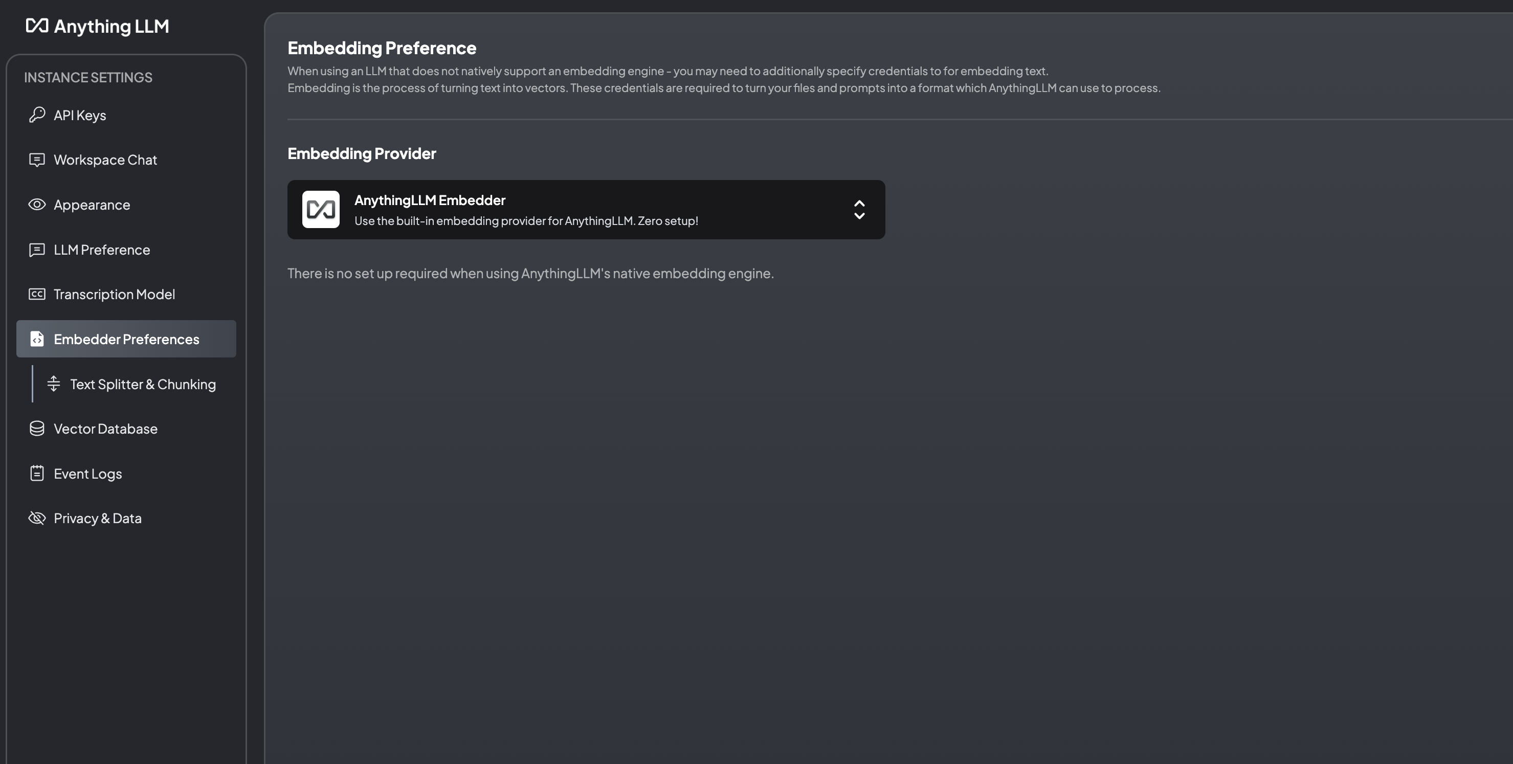Screen dimensions: 1513x764
Task: Click the Transcription Model CC icon
Action: (37, 294)
